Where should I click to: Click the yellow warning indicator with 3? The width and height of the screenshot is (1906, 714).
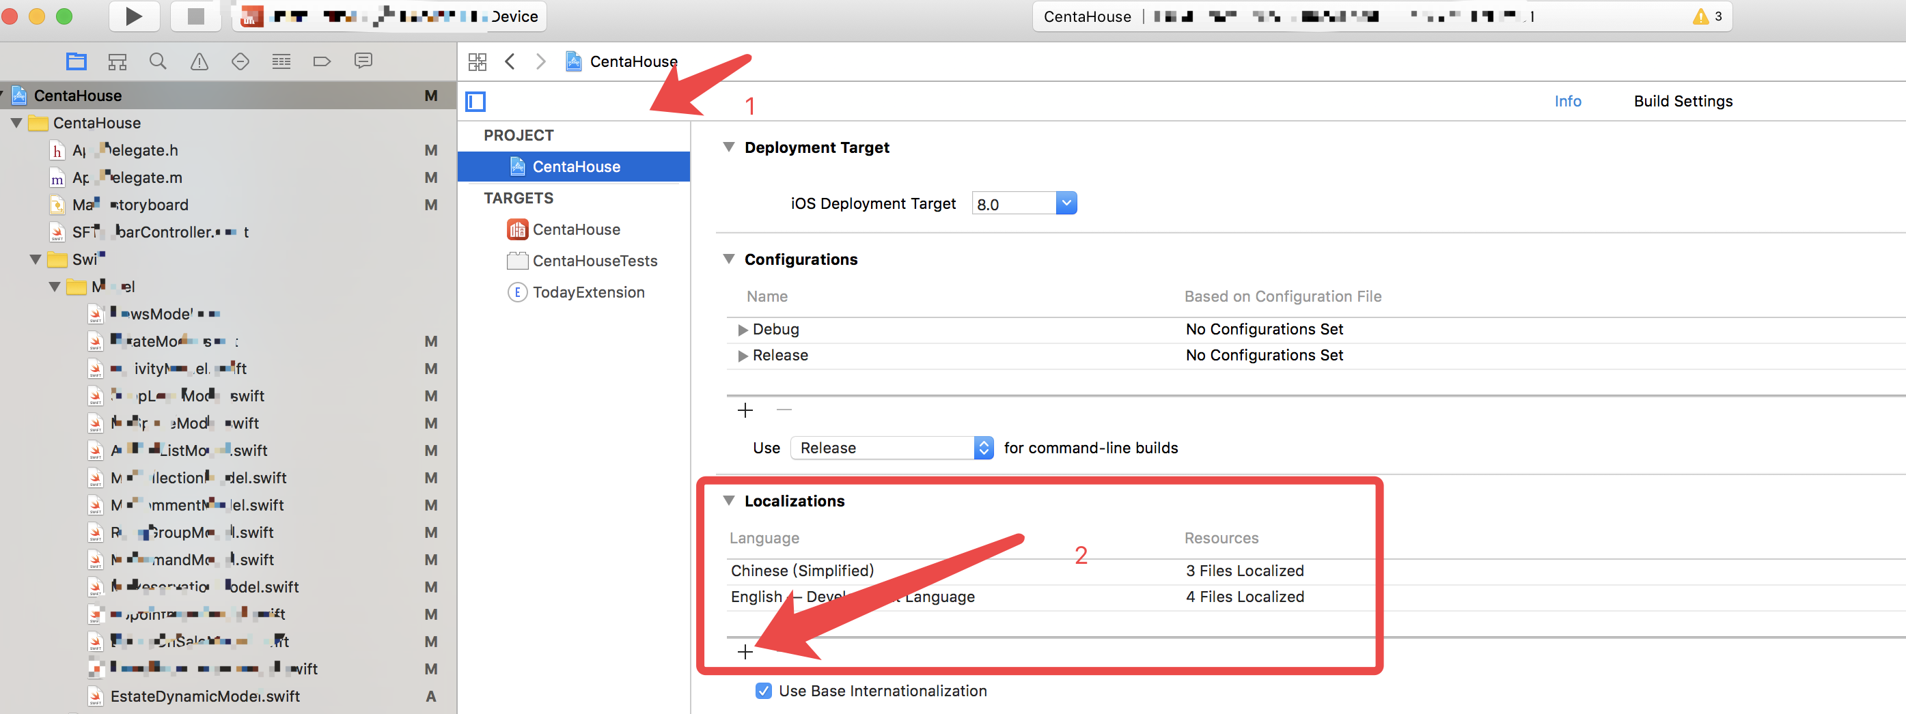point(1708,16)
